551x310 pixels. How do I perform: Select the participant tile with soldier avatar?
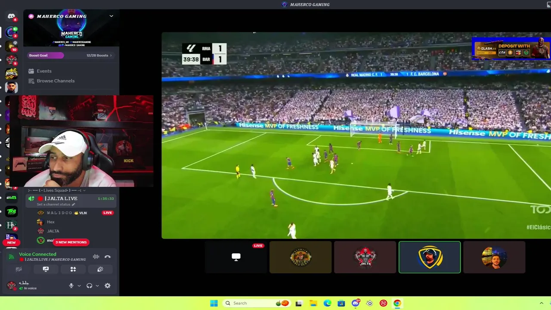(x=300, y=257)
